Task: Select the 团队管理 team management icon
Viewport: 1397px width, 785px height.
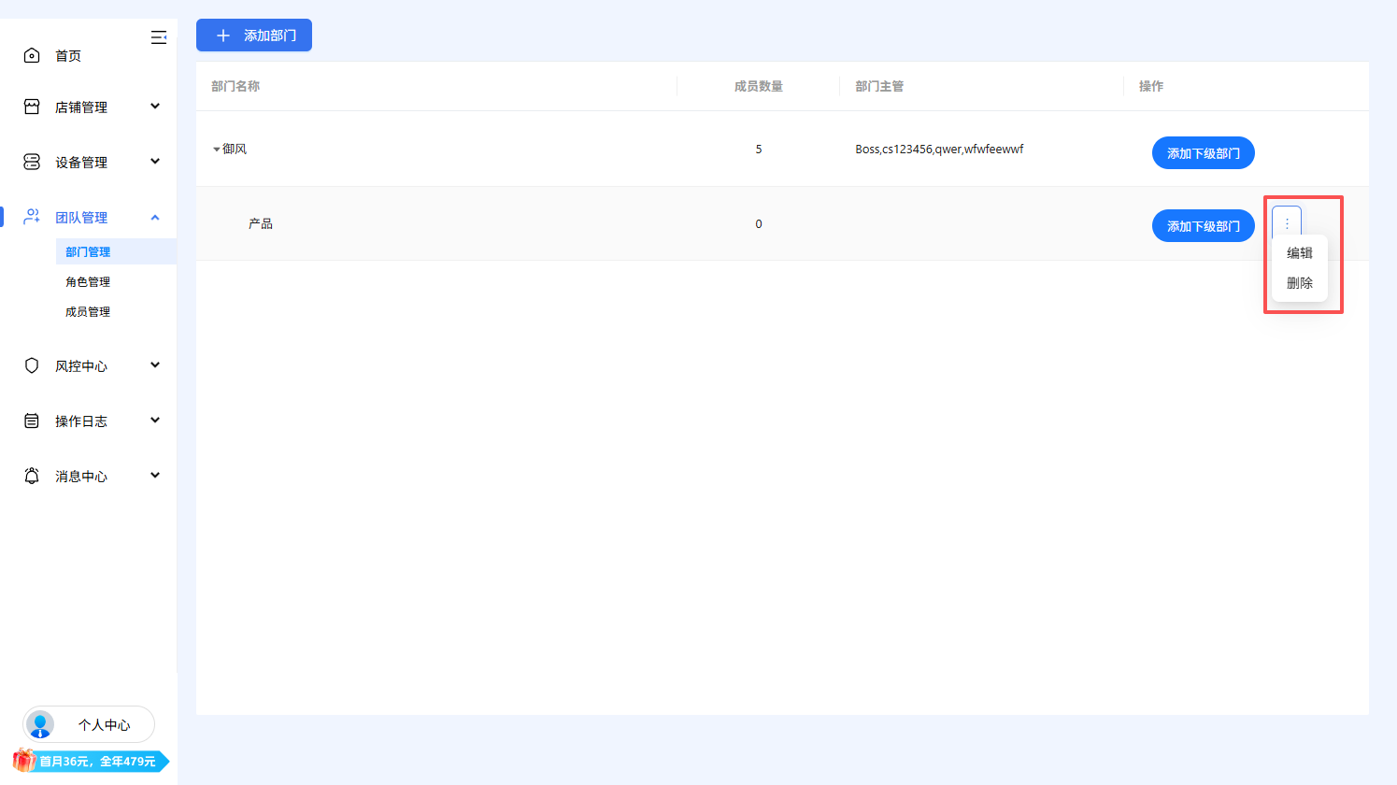Action: point(31,216)
